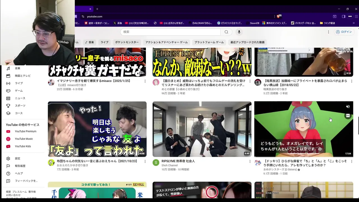The image size is (359, 202).
Task: Open Shoh Channel green avatar
Action: click(156, 162)
